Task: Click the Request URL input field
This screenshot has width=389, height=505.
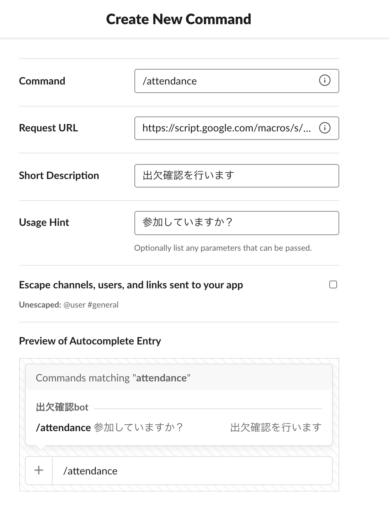Action: point(236,128)
